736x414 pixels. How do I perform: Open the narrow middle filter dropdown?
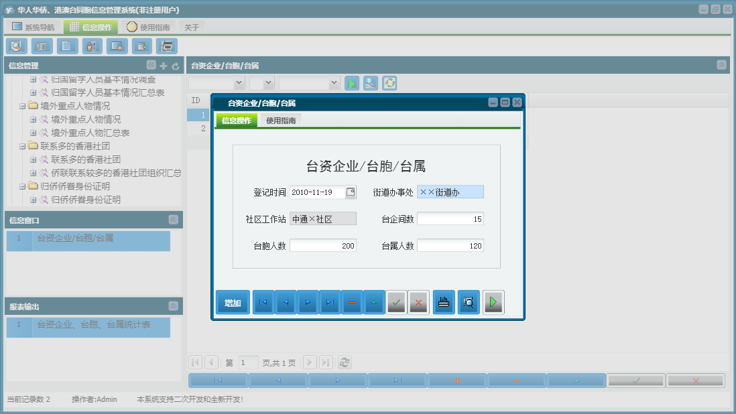coord(268,83)
